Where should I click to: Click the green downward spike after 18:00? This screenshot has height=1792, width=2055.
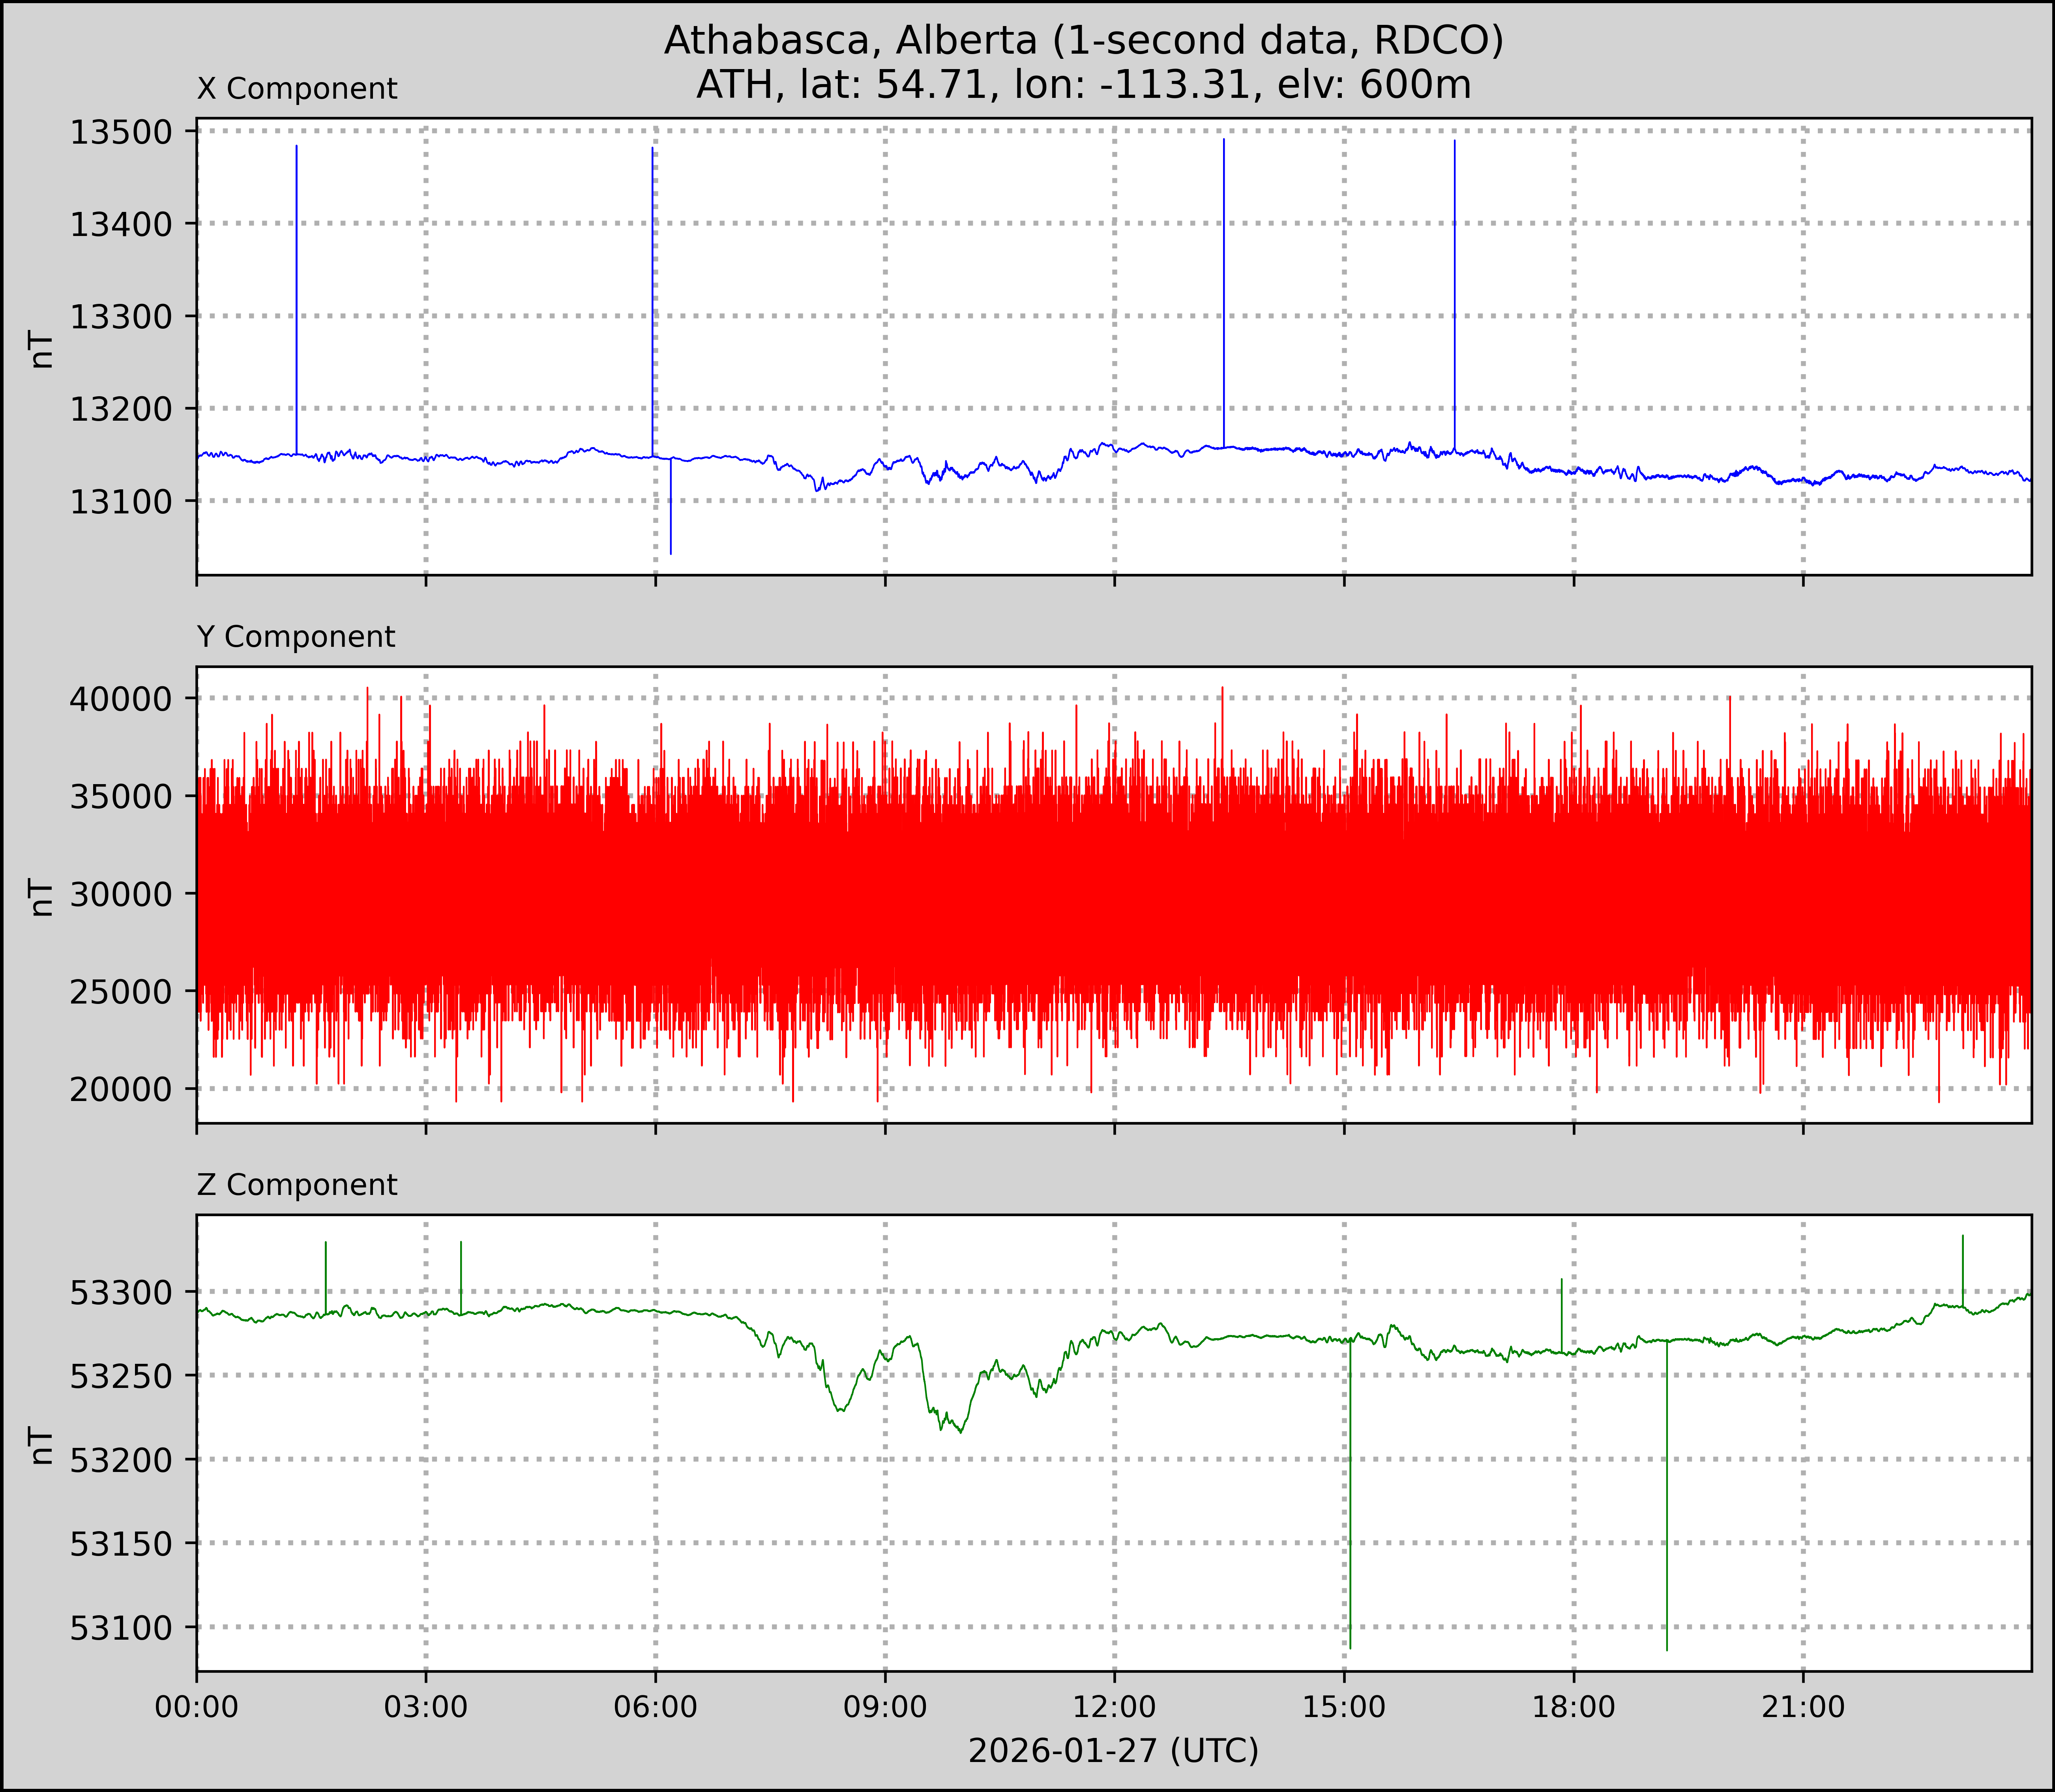1667,1500
